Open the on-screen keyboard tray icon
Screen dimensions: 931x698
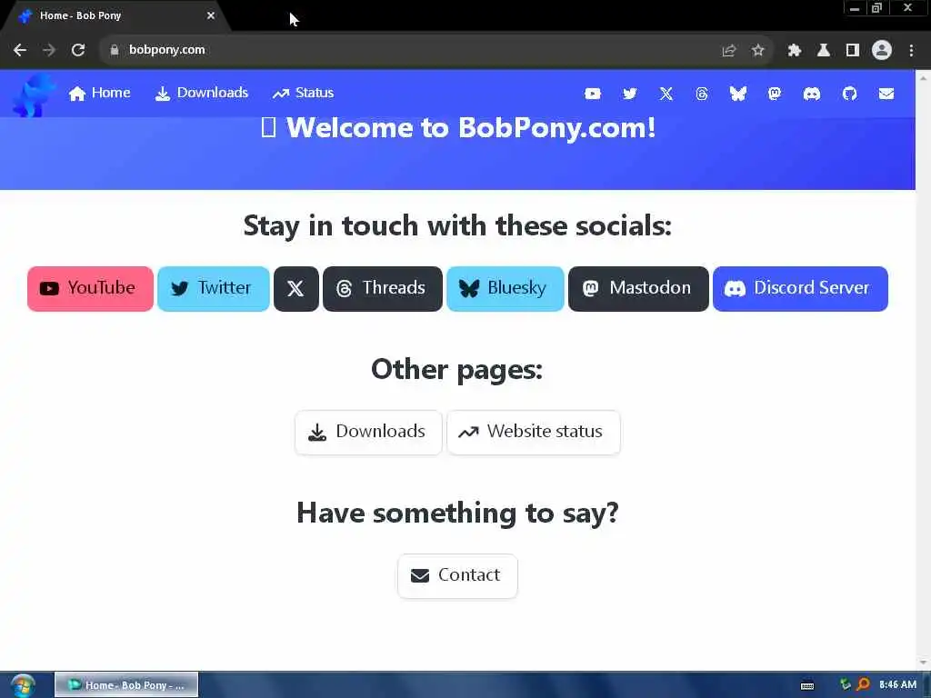[807, 685]
